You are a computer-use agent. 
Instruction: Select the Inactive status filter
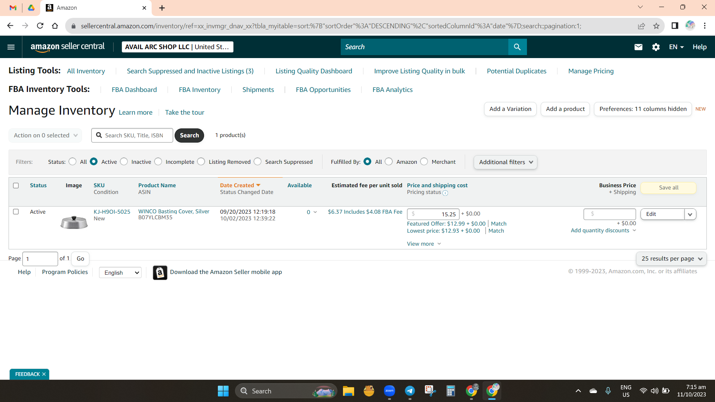(x=124, y=162)
